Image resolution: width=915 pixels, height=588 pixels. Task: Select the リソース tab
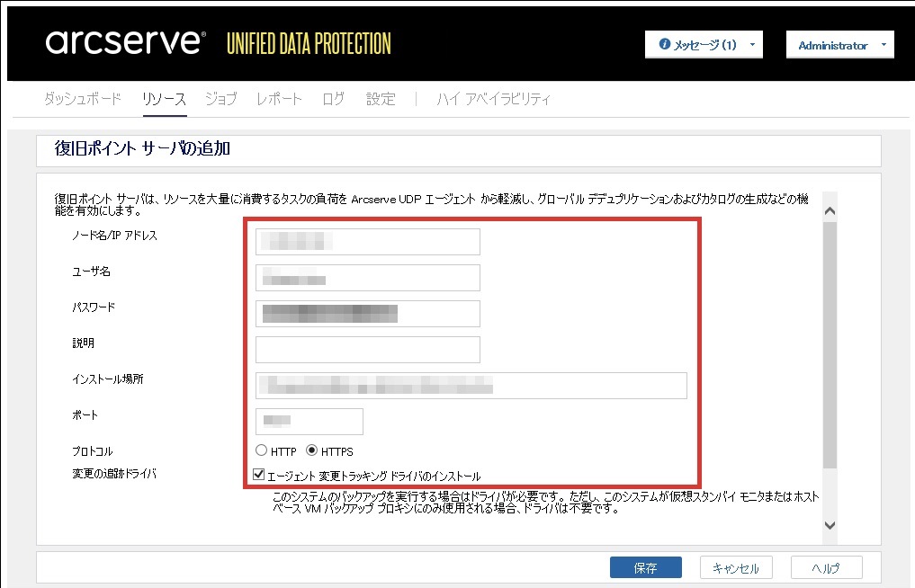click(165, 99)
